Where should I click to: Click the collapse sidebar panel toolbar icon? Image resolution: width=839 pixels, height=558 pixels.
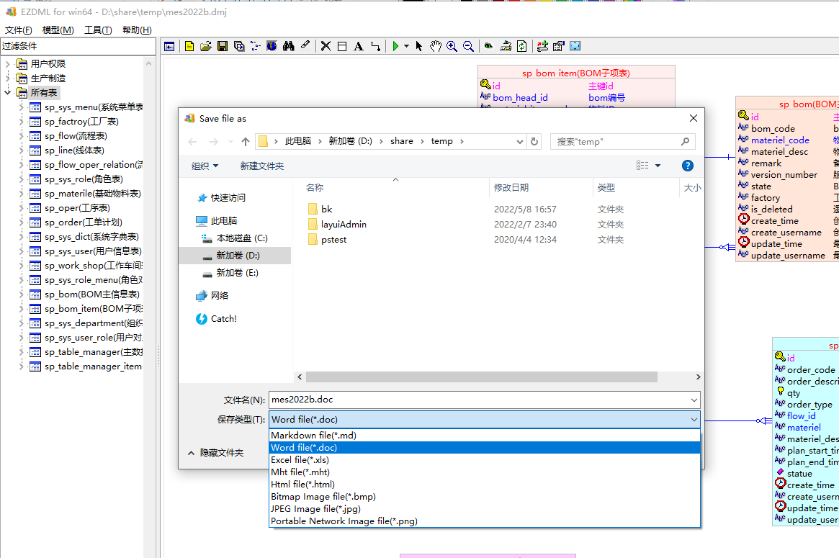point(169,47)
